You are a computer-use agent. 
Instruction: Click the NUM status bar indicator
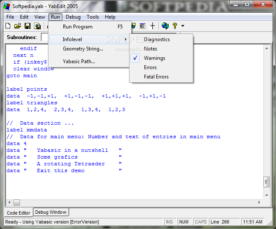pos(184,222)
